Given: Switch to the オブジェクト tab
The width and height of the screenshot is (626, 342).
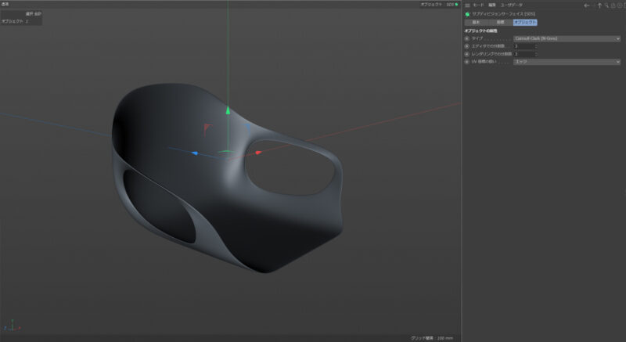Looking at the screenshot, I should 525,23.
